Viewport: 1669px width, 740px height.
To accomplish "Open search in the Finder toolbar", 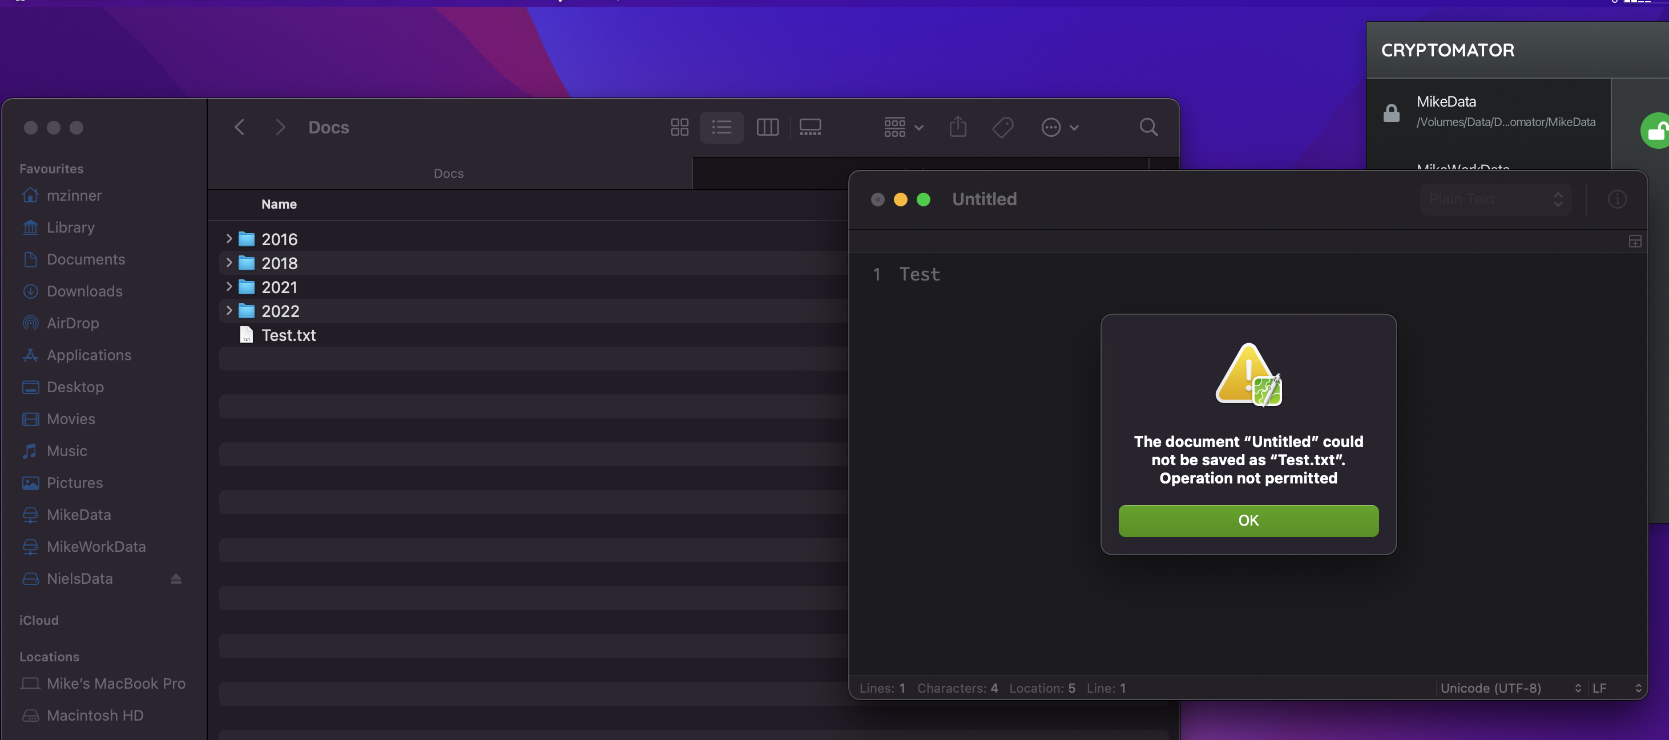I will [x=1148, y=128].
